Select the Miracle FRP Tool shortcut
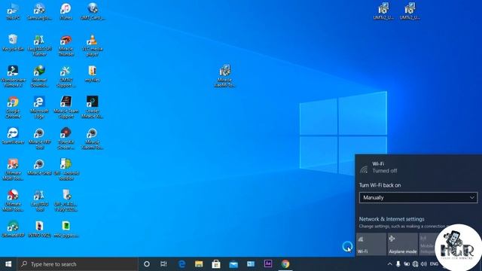Viewport: 482px width, 271px height. tap(39, 139)
